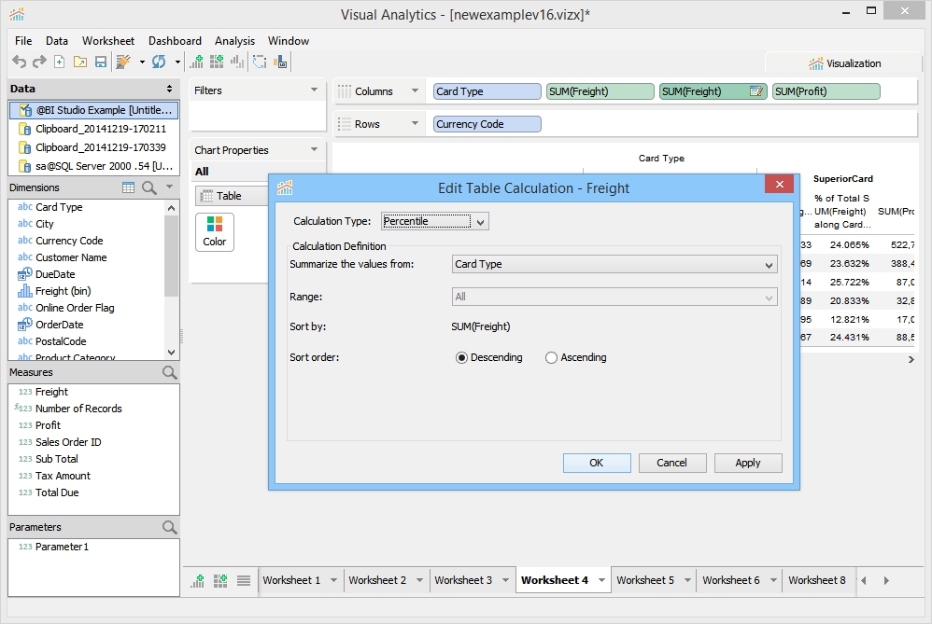
Task: Open the Data menu
Action: click(x=56, y=41)
